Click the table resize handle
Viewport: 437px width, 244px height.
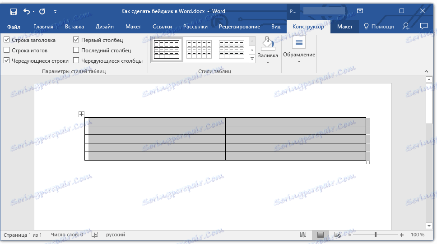click(x=368, y=162)
